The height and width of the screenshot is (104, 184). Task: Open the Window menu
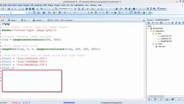click(93, 5)
